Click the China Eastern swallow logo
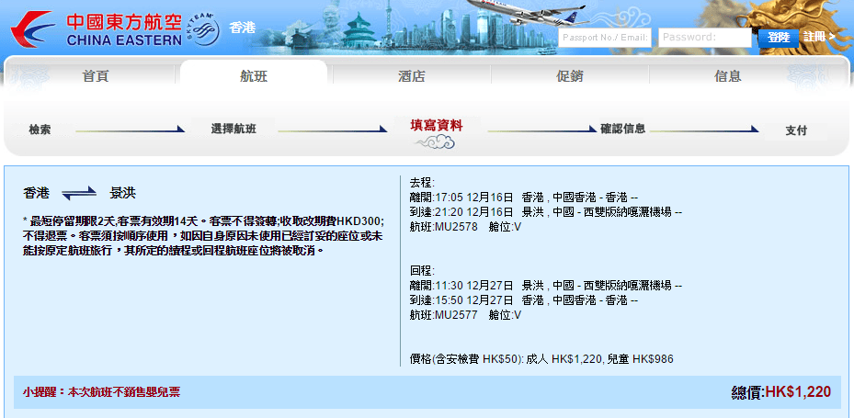The height and width of the screenshot is (418, 854). 33,29
